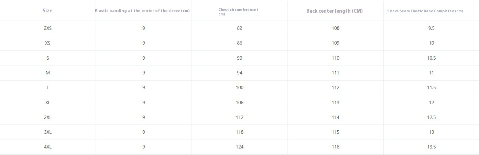Image resolution: width=479 pixels, height=155 pixels.
Task: Click the XS size cell
Action: pyautogui.click(x=48, y=43)
